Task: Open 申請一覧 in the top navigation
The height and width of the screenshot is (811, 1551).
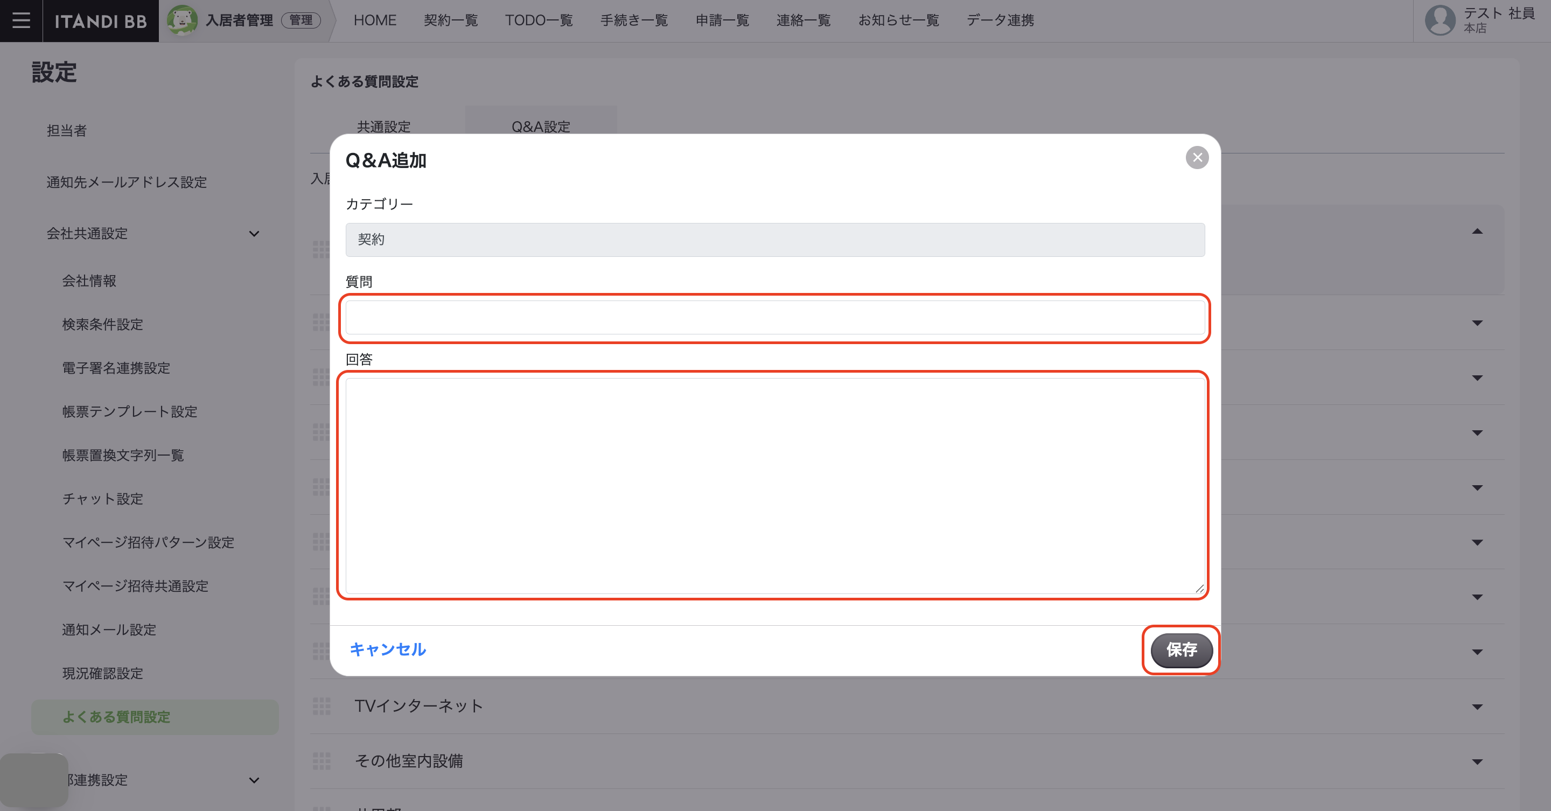Action: (x=722, y=20)
